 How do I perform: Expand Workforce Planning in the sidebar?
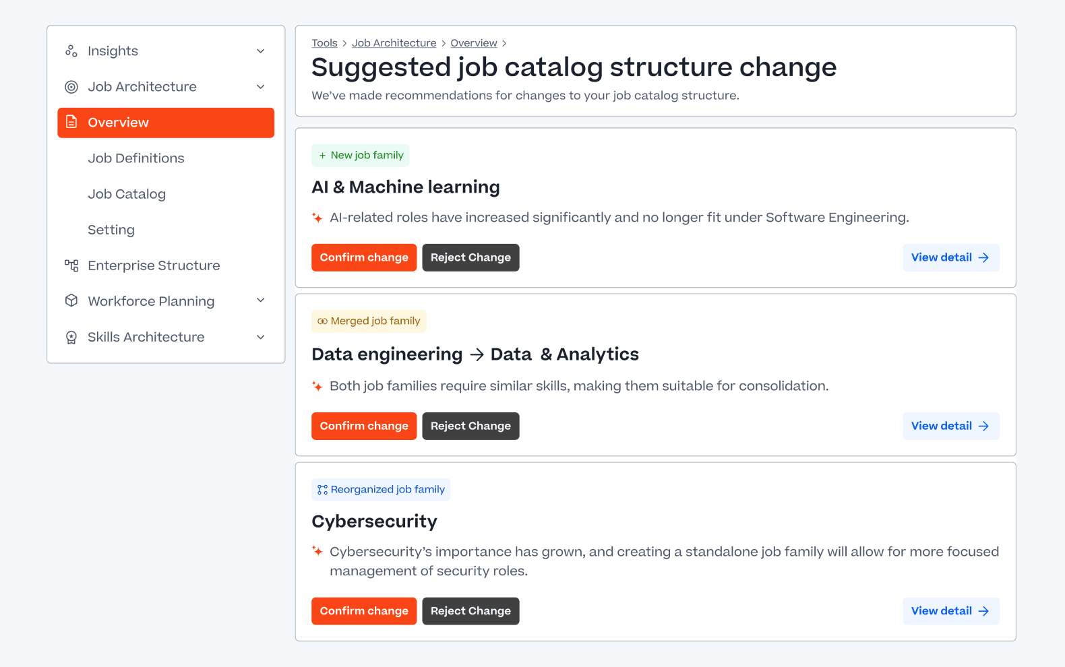point(260,300)
